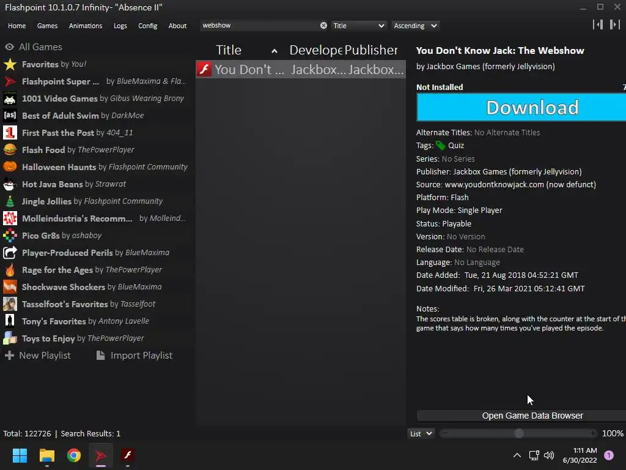Click the network tray icon

coord(534,455)
